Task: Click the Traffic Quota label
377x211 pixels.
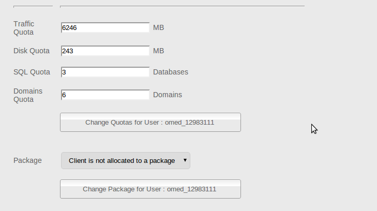Action: click(x=24, y=28)
